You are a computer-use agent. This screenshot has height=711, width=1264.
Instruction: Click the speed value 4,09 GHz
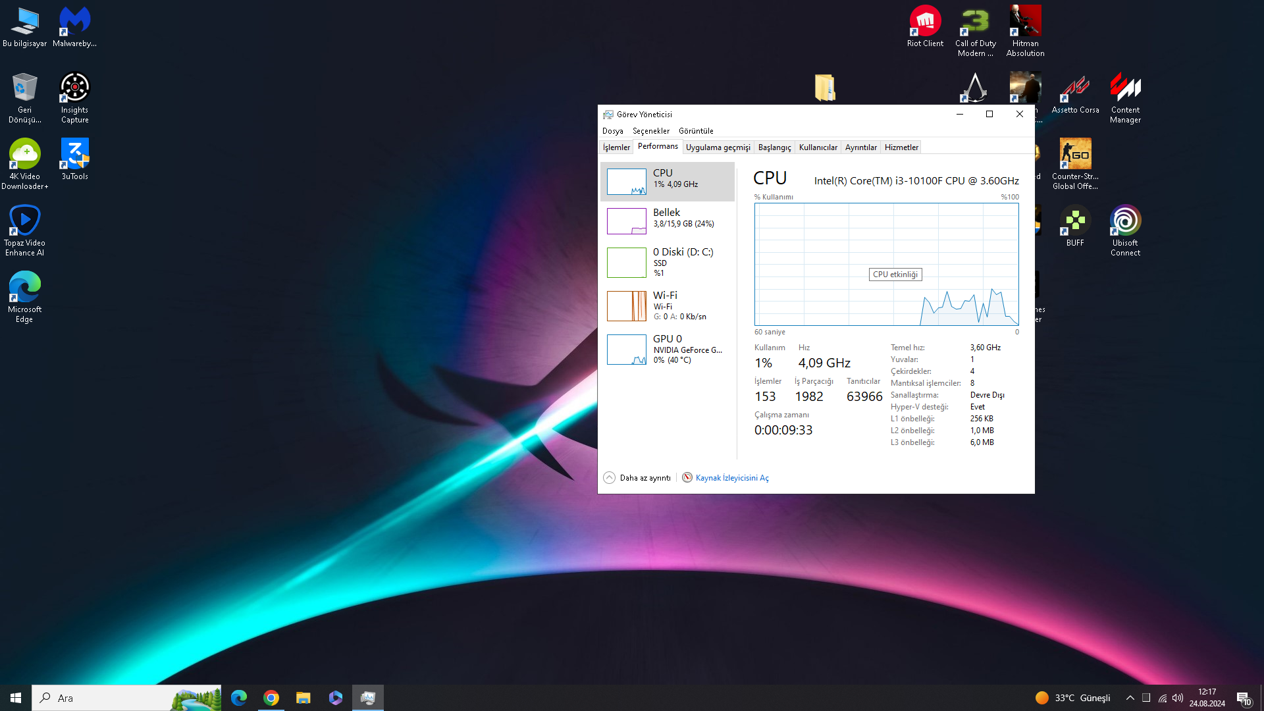(x=824, y=363)
